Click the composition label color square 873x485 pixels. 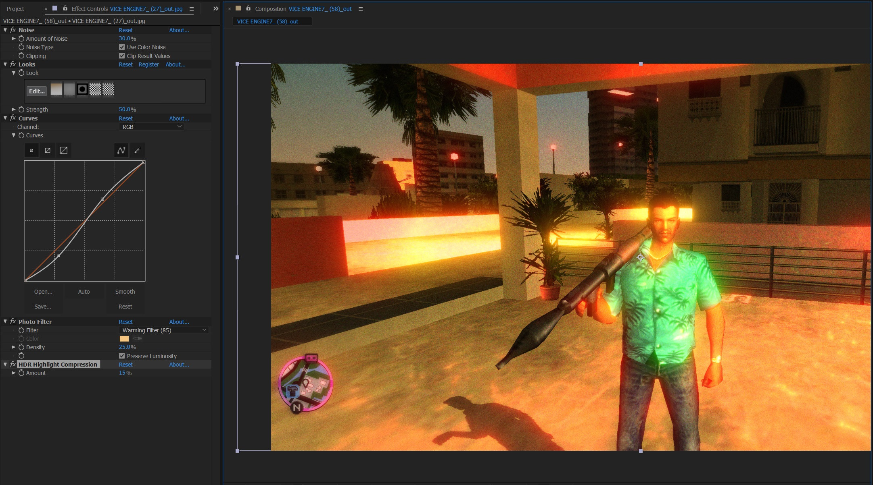[238, 8]
